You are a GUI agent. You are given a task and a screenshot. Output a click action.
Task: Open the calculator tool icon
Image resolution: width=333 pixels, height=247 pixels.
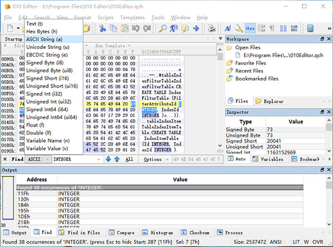311,28
